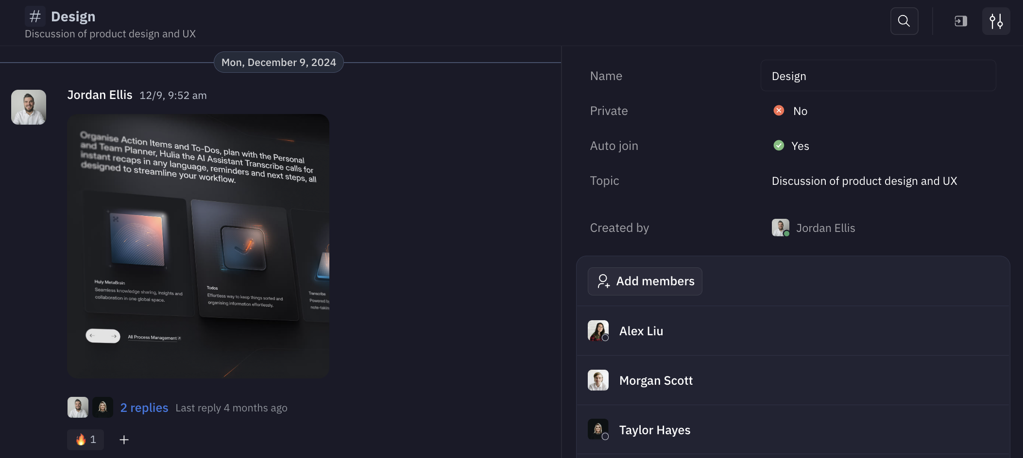Click the message timestamp 12/9, 9:52 am
Screen dimensions: 1023x458
(x=173, y=96)
